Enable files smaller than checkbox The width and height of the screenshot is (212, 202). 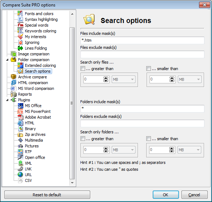[148, 69]
